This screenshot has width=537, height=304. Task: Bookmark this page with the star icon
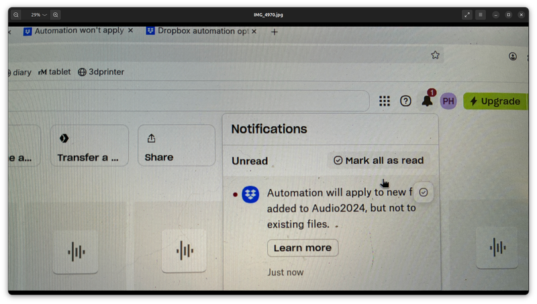[x=435, y=55]
